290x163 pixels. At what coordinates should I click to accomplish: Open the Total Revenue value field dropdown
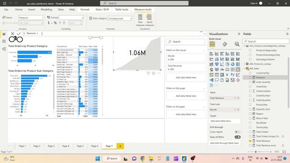point(235,98)
